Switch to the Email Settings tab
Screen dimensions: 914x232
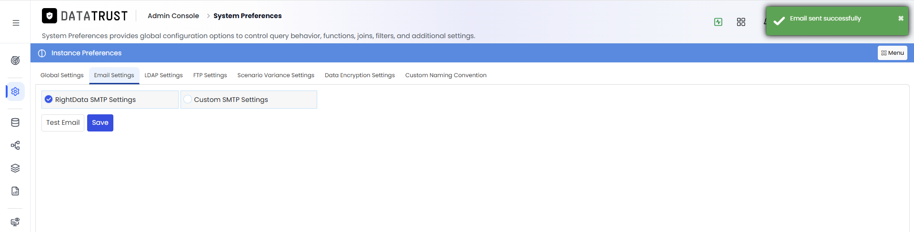pyautogui.click(x=114, y=75)
